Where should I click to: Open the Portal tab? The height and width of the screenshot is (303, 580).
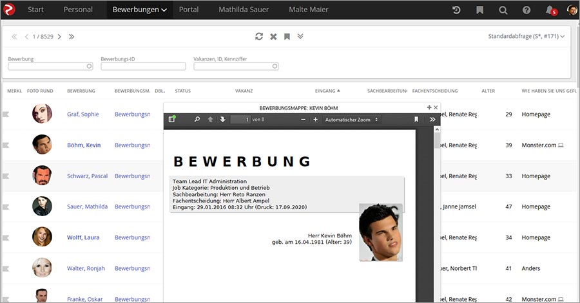[x=189, y=10]
